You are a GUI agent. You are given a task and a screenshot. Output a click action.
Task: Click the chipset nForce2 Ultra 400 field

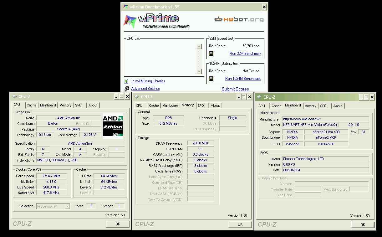point(326,132)
